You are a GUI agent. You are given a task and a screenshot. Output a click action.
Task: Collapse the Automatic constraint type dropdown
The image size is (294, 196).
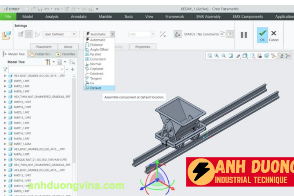pyautogui.click(x=113, y=34)
